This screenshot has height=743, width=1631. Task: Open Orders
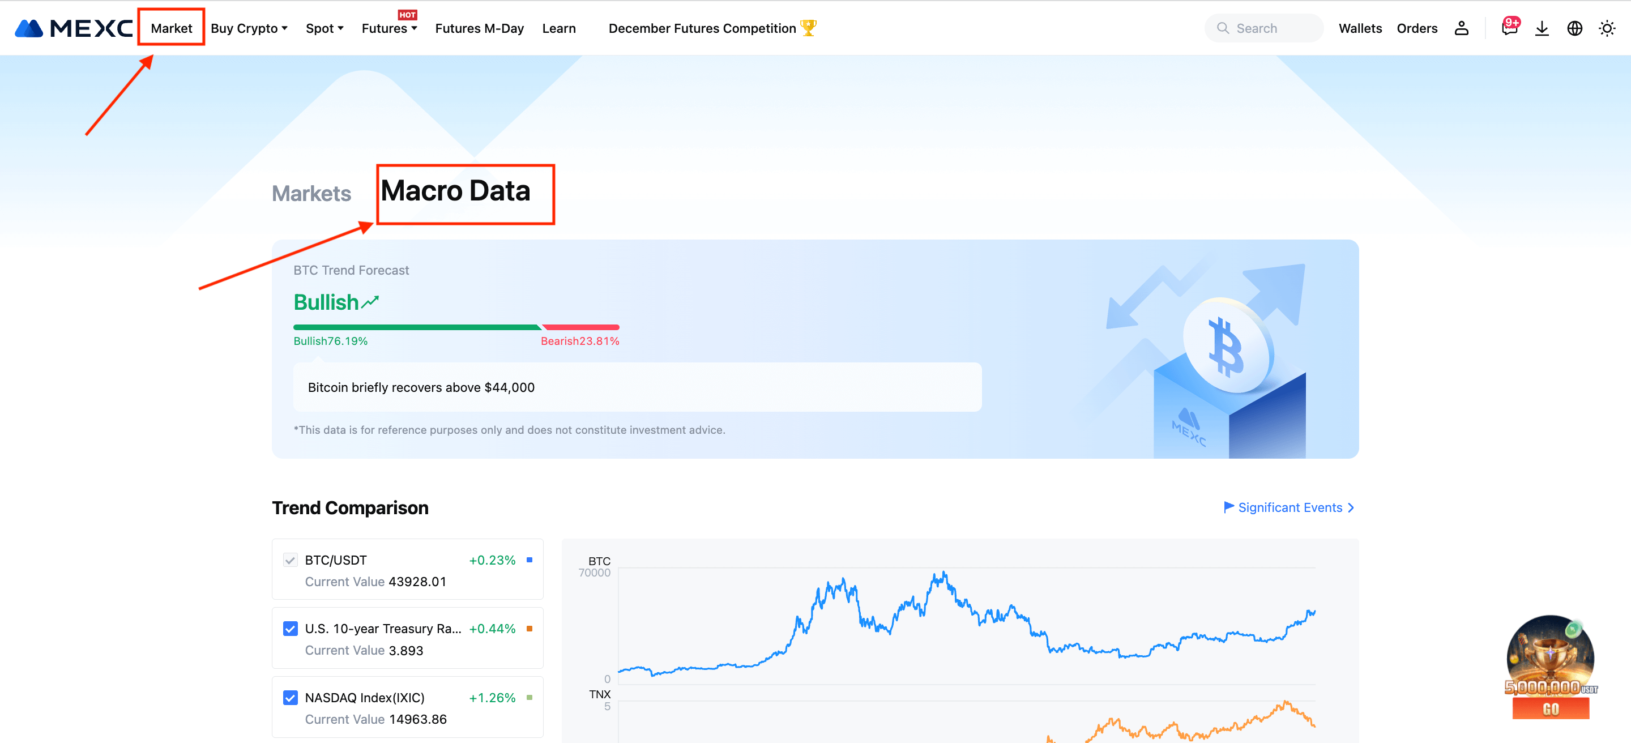point(1417,28)
